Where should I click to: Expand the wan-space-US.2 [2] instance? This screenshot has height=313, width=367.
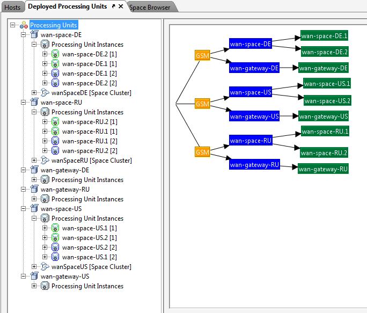45,248
